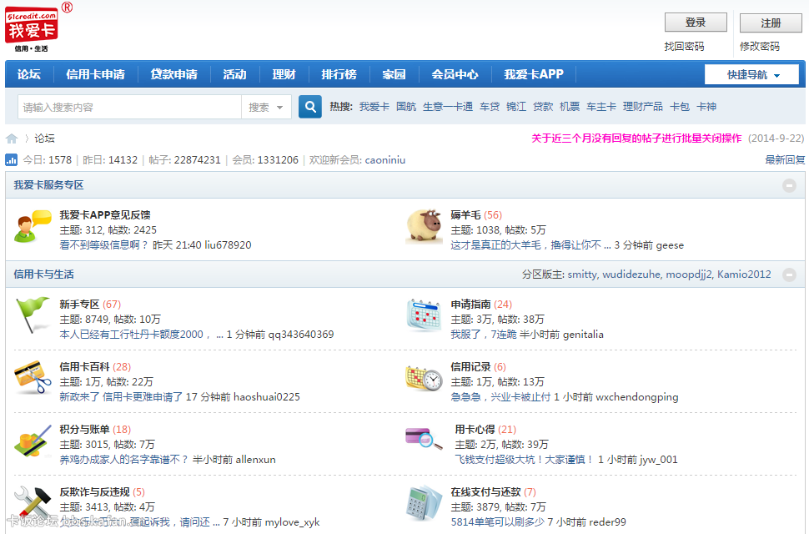Image resolution: width=809 pixels, height=534 pixels.
Task: Collapse the 我爱卡服务专区 section
Action: [x=789, y=185]
